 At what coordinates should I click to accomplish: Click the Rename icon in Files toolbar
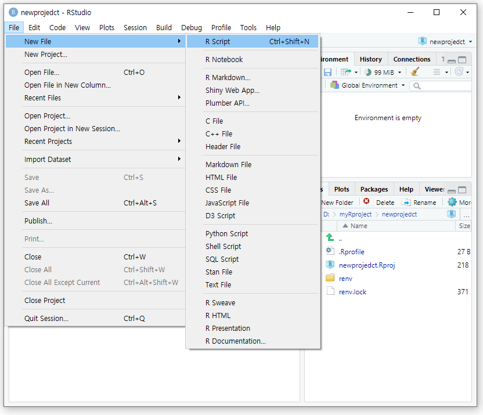click(406, 203)
